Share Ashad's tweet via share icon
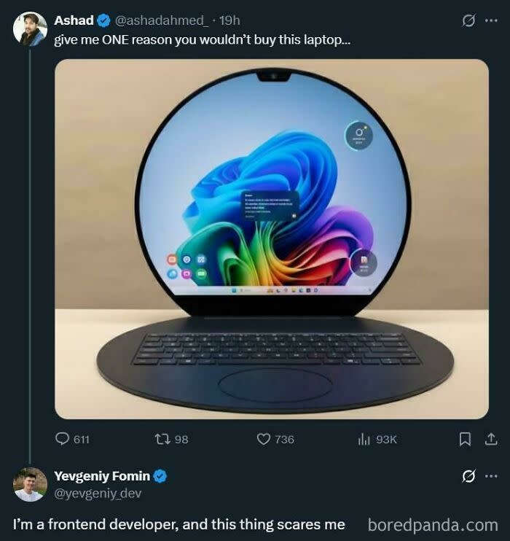The image size is (510, 541). (x=491, y=439)
